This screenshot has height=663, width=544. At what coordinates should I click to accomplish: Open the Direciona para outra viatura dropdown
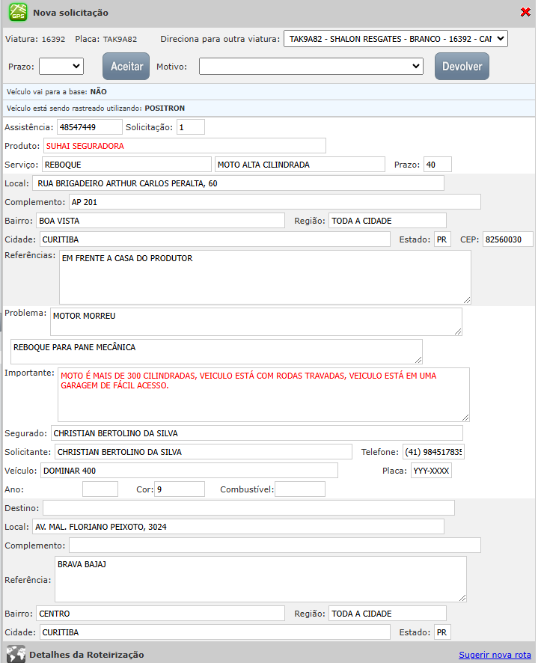pyautogui.click(x=395, y=39)
